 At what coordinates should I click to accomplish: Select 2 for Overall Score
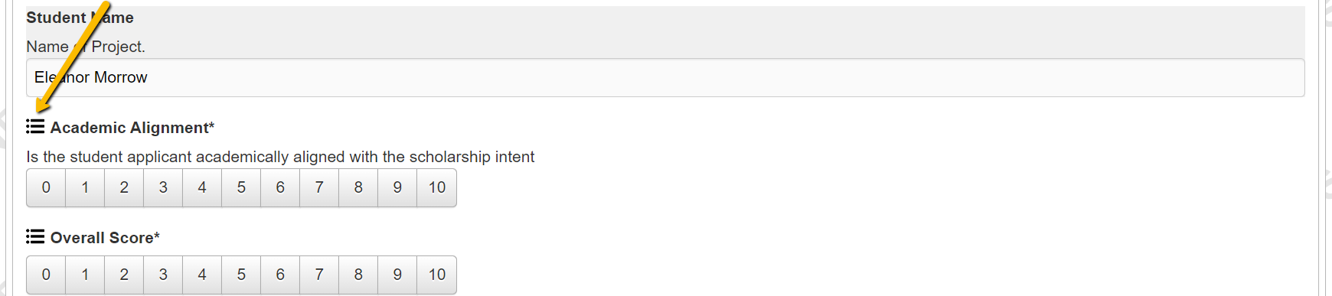[x=124, y=275]
